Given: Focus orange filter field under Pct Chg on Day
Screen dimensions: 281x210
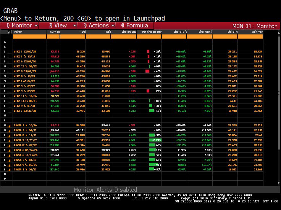Looking at the screenshot, I should tap(149, 37).
